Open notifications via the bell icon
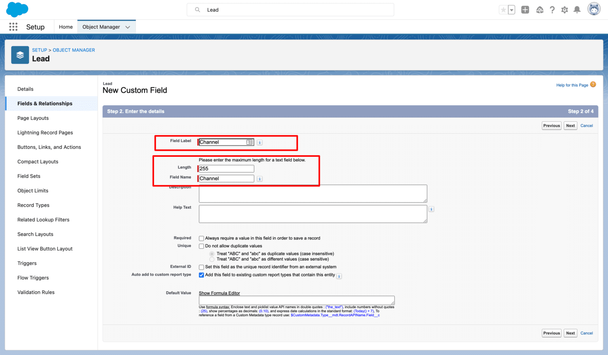 (x=577, y=9)
